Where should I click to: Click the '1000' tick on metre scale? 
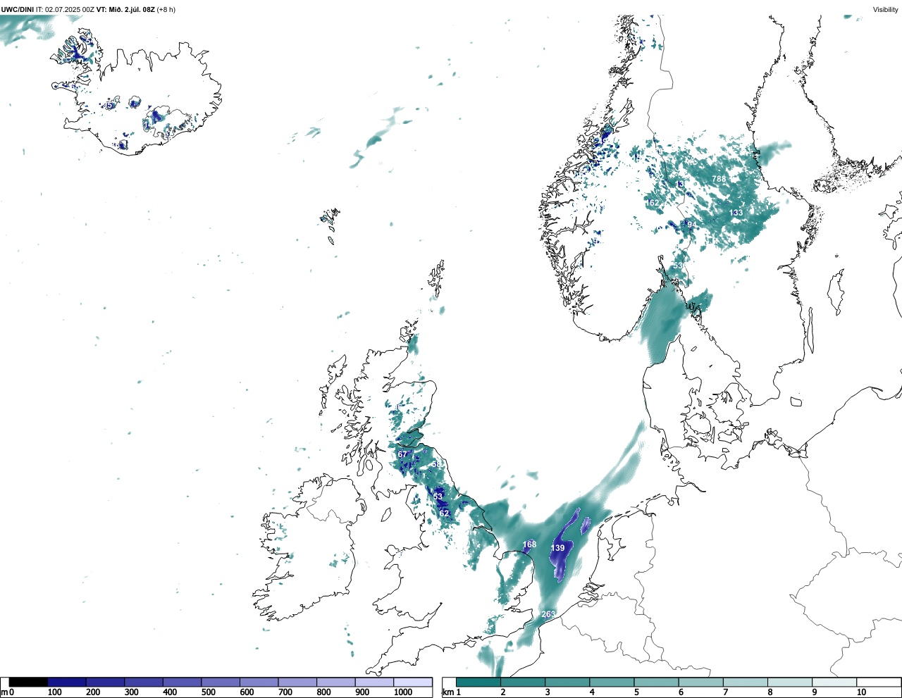click(403, 692)
